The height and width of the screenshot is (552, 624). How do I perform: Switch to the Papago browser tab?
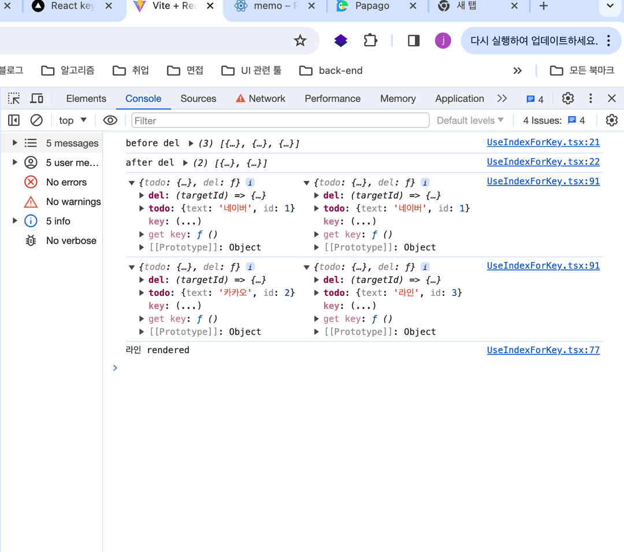[372, 6]
